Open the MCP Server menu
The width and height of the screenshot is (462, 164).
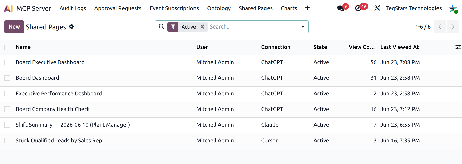click(x=34, y=8)
